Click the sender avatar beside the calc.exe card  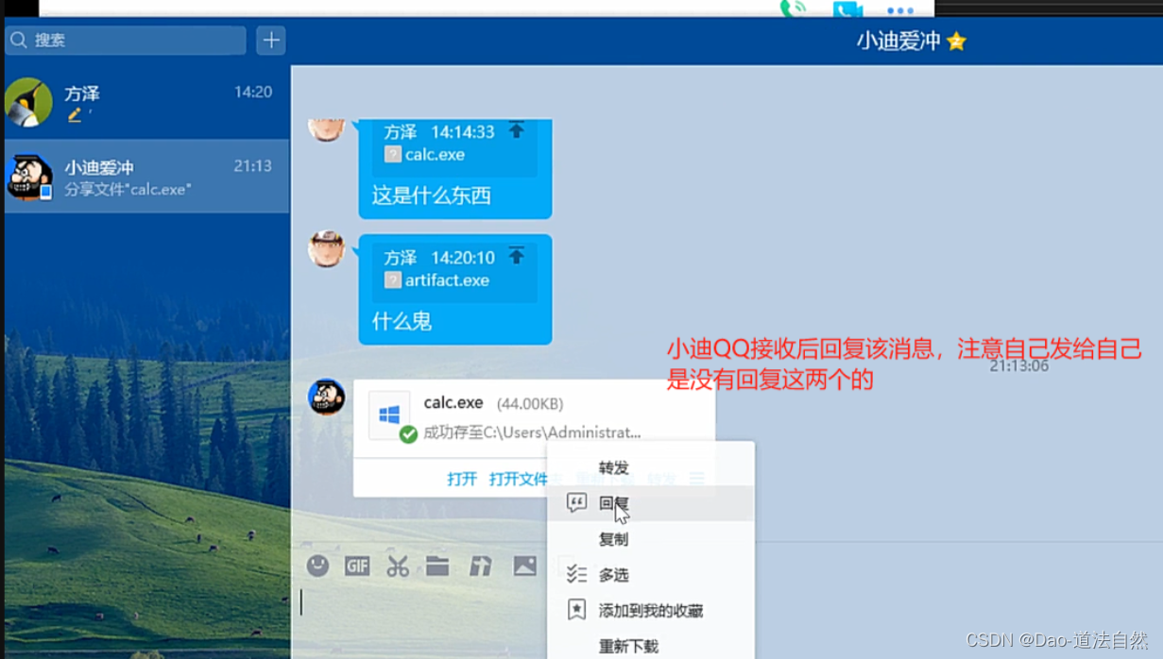coord(327,397)
